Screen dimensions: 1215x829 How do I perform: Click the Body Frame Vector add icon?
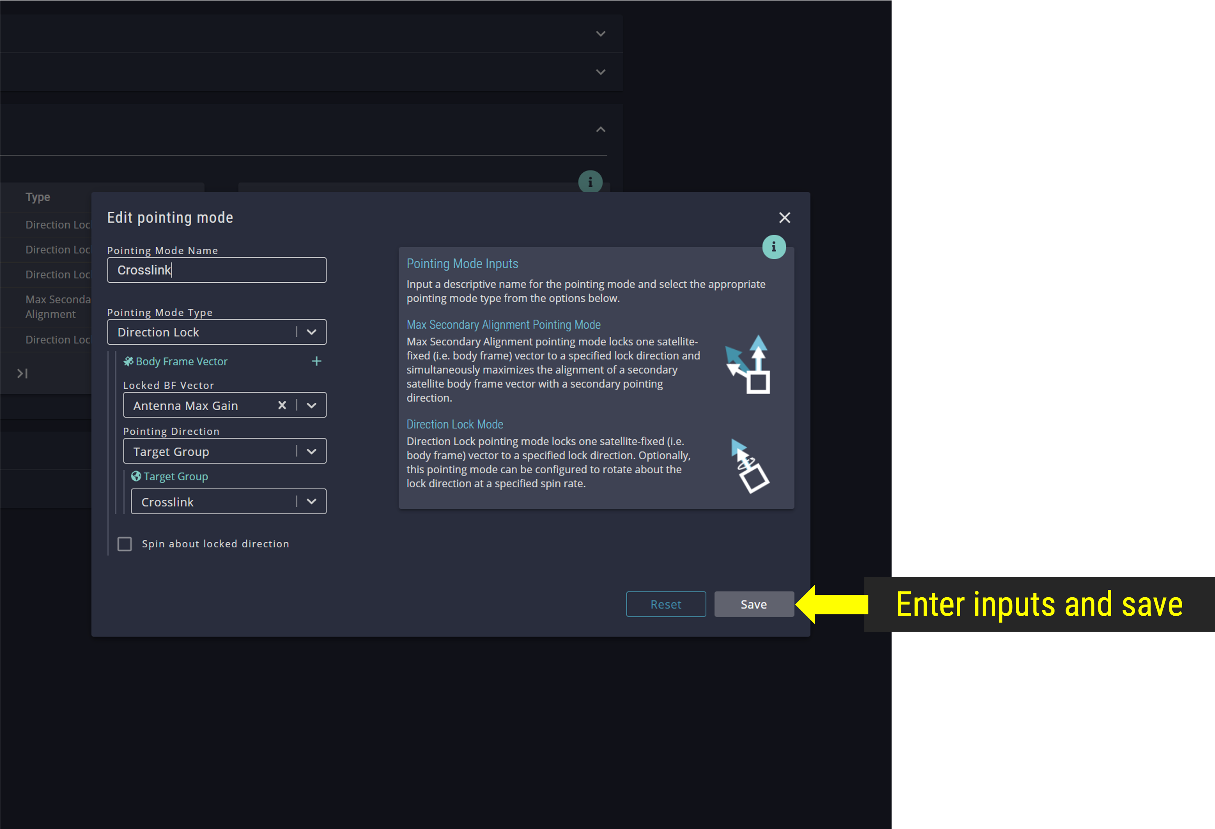pos(314,361)
